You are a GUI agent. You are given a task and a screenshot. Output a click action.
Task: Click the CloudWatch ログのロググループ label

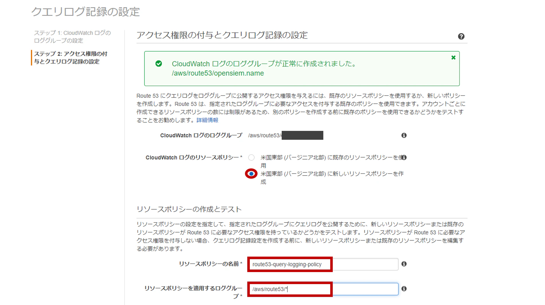point(201,135)
